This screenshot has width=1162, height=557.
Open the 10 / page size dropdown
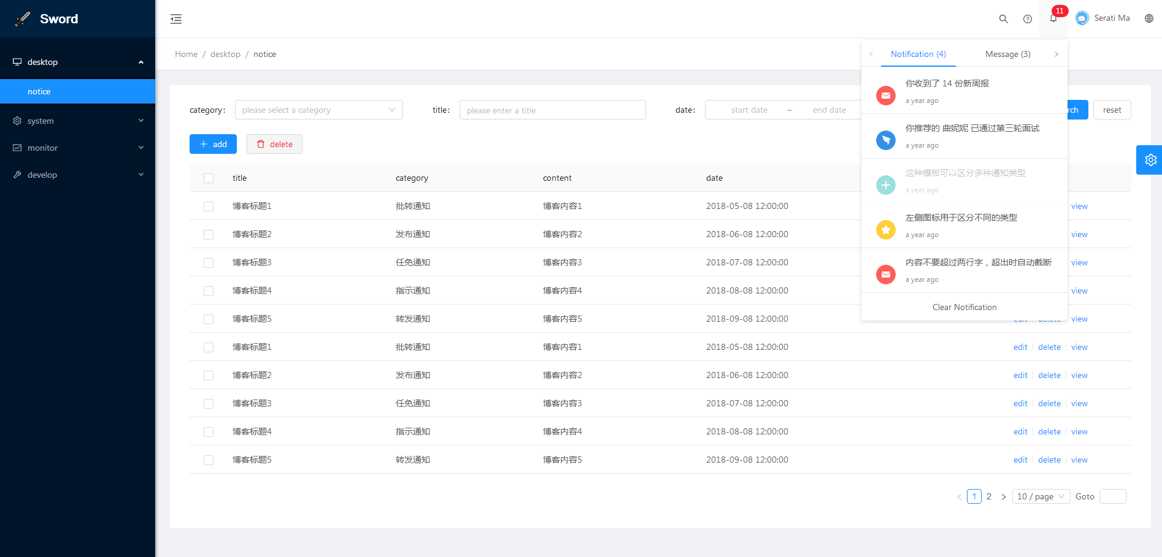(1041, 496)
